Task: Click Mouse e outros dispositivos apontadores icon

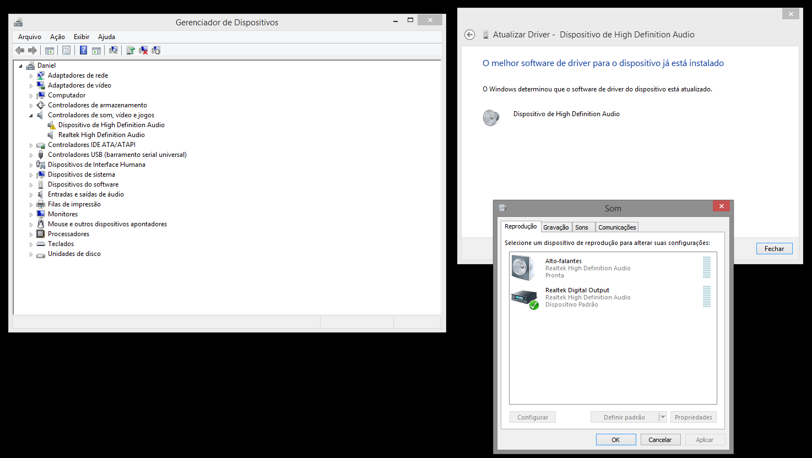Action: (x=41, y=224)
